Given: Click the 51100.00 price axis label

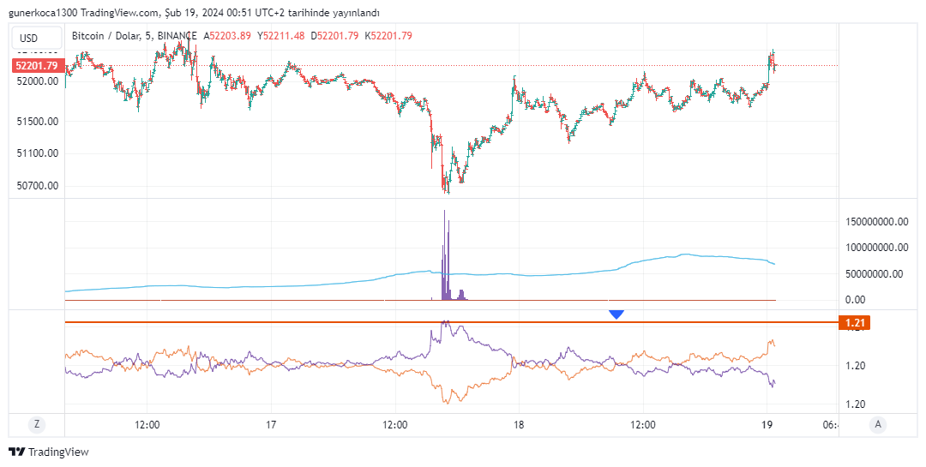Looking at the screenshot, I should 37,153.
